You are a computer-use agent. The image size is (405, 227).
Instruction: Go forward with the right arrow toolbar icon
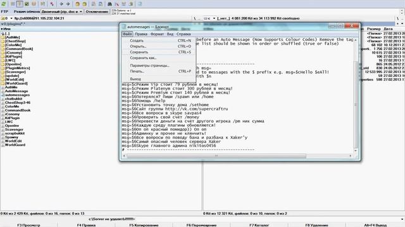[x=68, y=4]
